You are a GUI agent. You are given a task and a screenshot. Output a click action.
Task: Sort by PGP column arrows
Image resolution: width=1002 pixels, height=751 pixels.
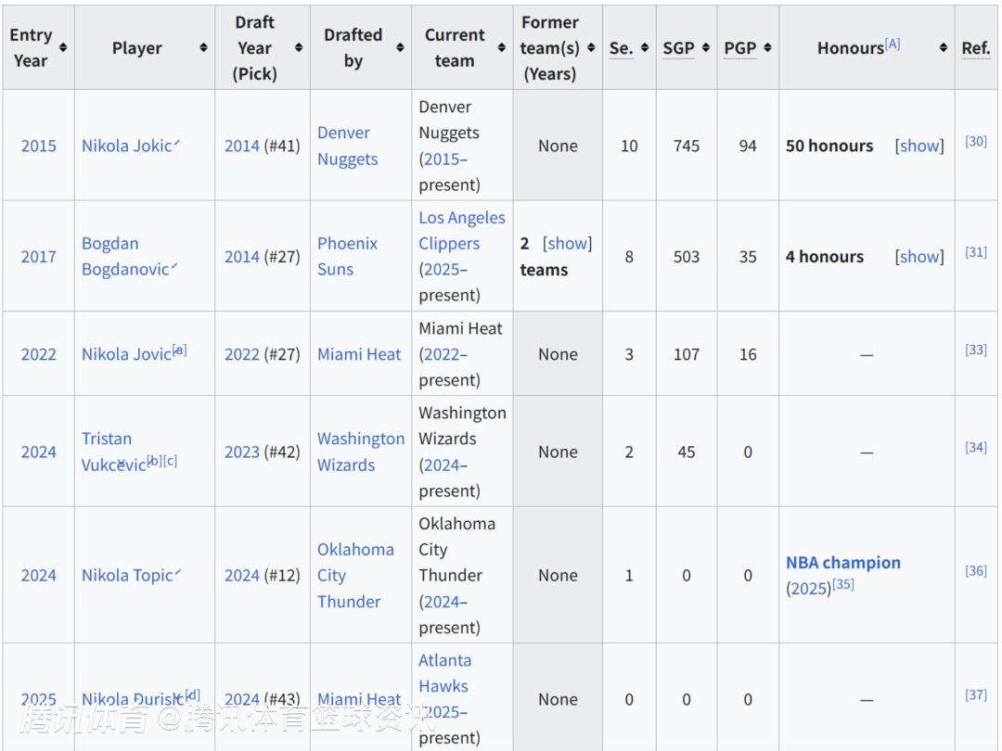pyautogui.click(x=767, y=47)
